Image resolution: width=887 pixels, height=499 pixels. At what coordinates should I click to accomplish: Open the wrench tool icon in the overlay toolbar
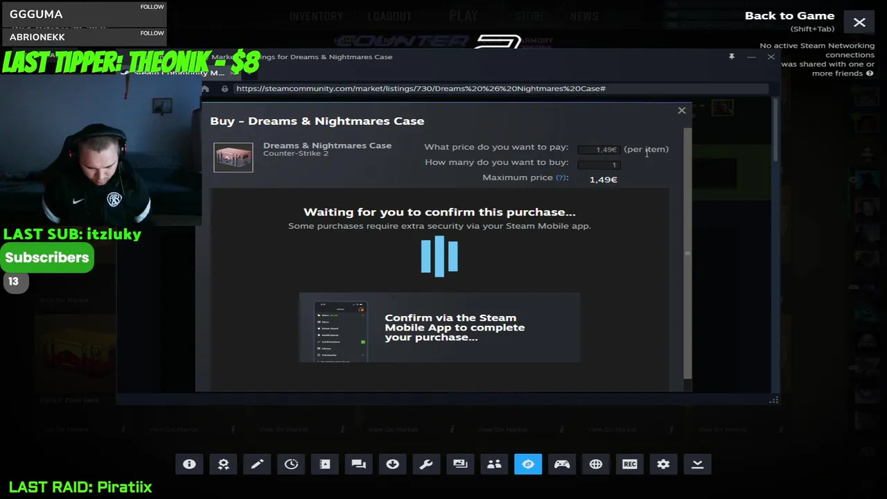426,464
